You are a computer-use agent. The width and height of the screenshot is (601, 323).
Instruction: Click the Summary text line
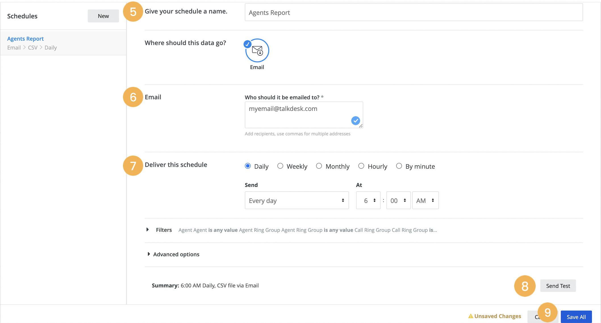click(x=205, y=286)
